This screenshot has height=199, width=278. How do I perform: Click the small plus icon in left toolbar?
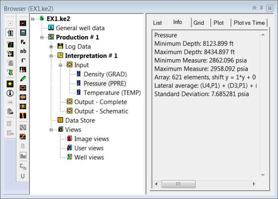(x=10, y=23)
